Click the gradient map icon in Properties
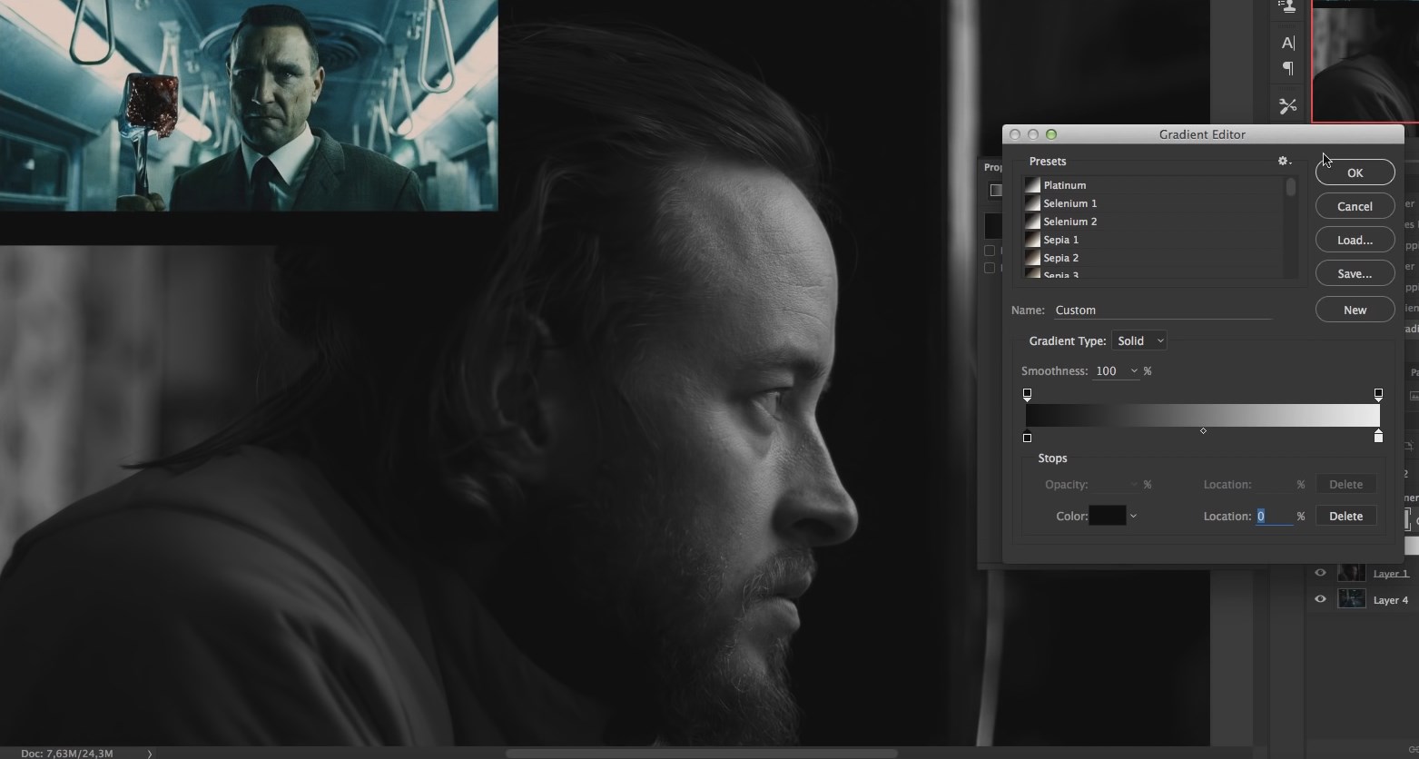Screen dimensions: 1419x759 (x=995, y=190)
